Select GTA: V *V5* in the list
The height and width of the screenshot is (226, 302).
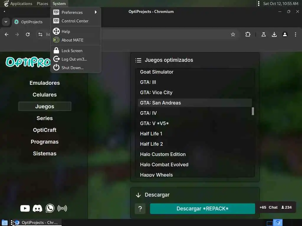tap(195, 123)
